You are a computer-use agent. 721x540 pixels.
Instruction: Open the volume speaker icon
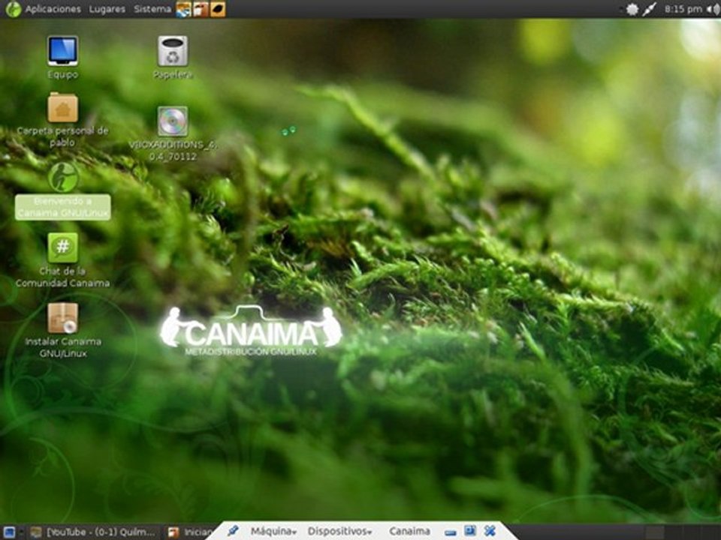[713, 9]
